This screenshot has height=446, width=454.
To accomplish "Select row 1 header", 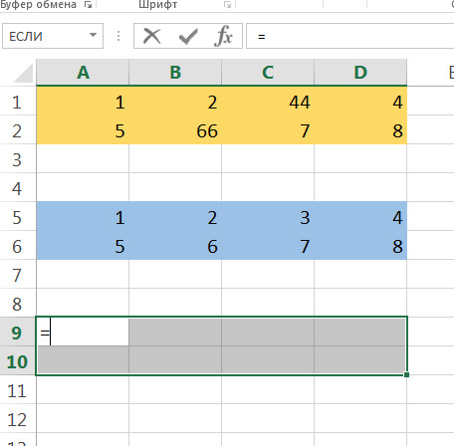I will 17,102.
